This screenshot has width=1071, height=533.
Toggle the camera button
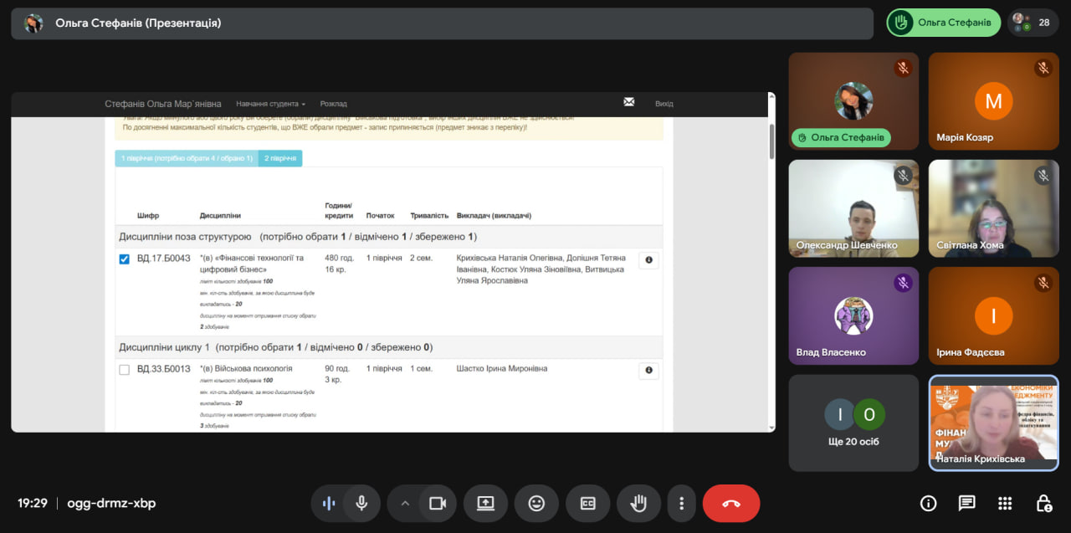tap(437, 504)
